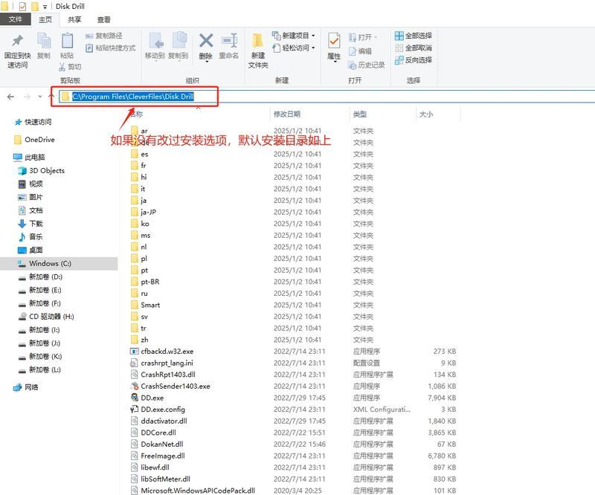
Task: Select OneDrive in the navigation pane
Action: (x=34, y=140)
